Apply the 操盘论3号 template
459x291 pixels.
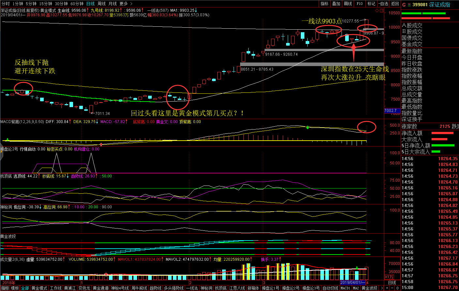pos(311,288)
